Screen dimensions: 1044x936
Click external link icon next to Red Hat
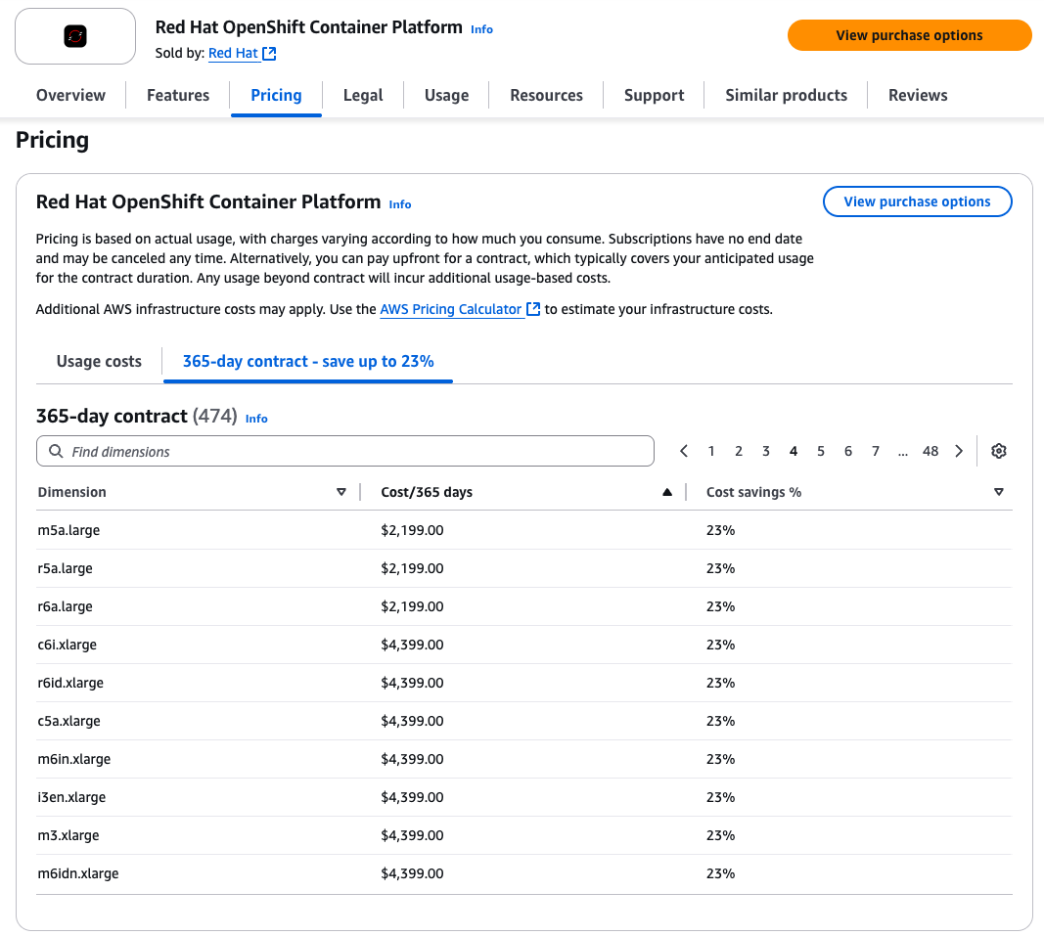pos(269,53)
